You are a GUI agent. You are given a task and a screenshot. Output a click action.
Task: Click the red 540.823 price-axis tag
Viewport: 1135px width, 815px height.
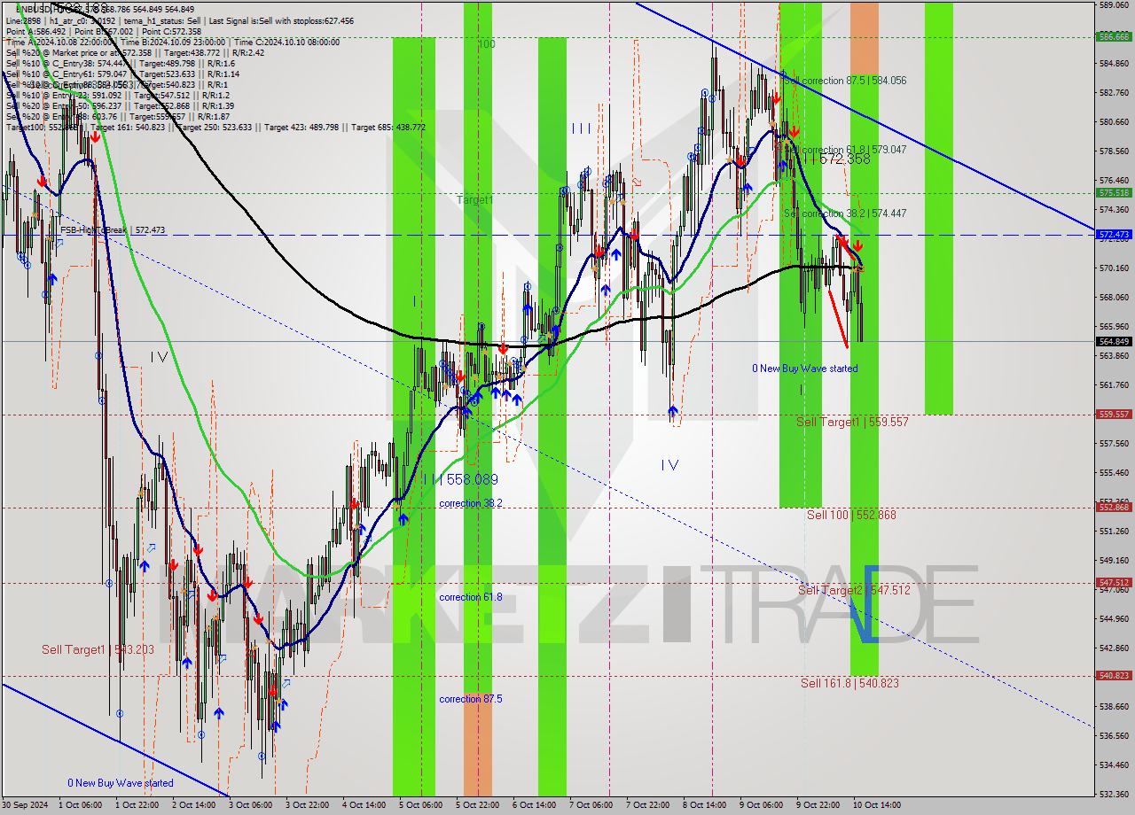pos(1114,676)
